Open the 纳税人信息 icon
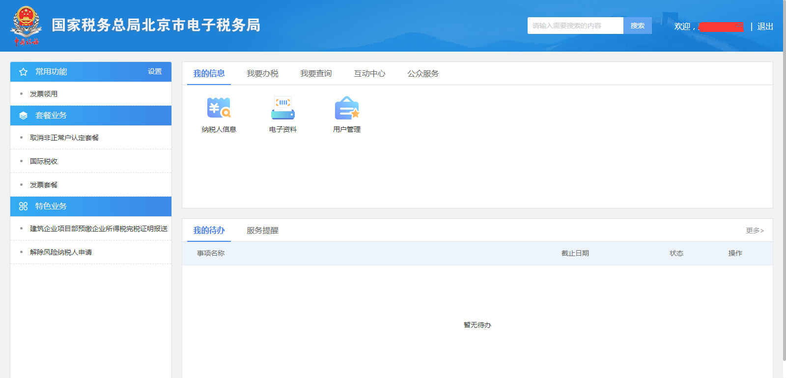This screenshot has width=786, height=378. point(219,108)
